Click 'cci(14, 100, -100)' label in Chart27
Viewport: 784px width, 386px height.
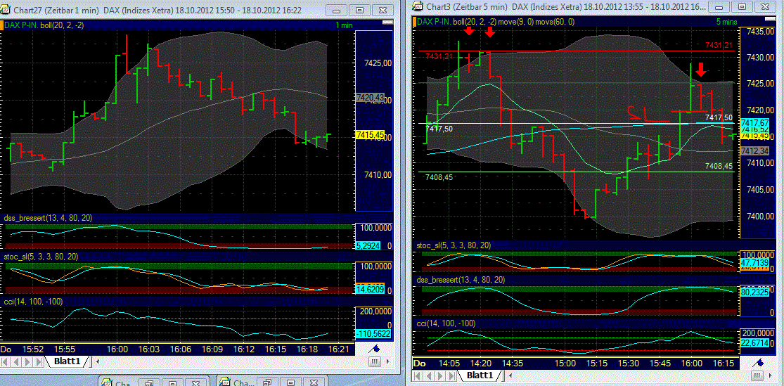click(33, 301)
